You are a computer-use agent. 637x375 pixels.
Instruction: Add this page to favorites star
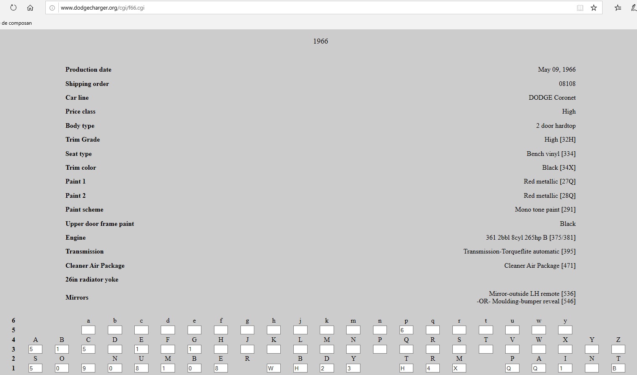[x=594, y=8]
